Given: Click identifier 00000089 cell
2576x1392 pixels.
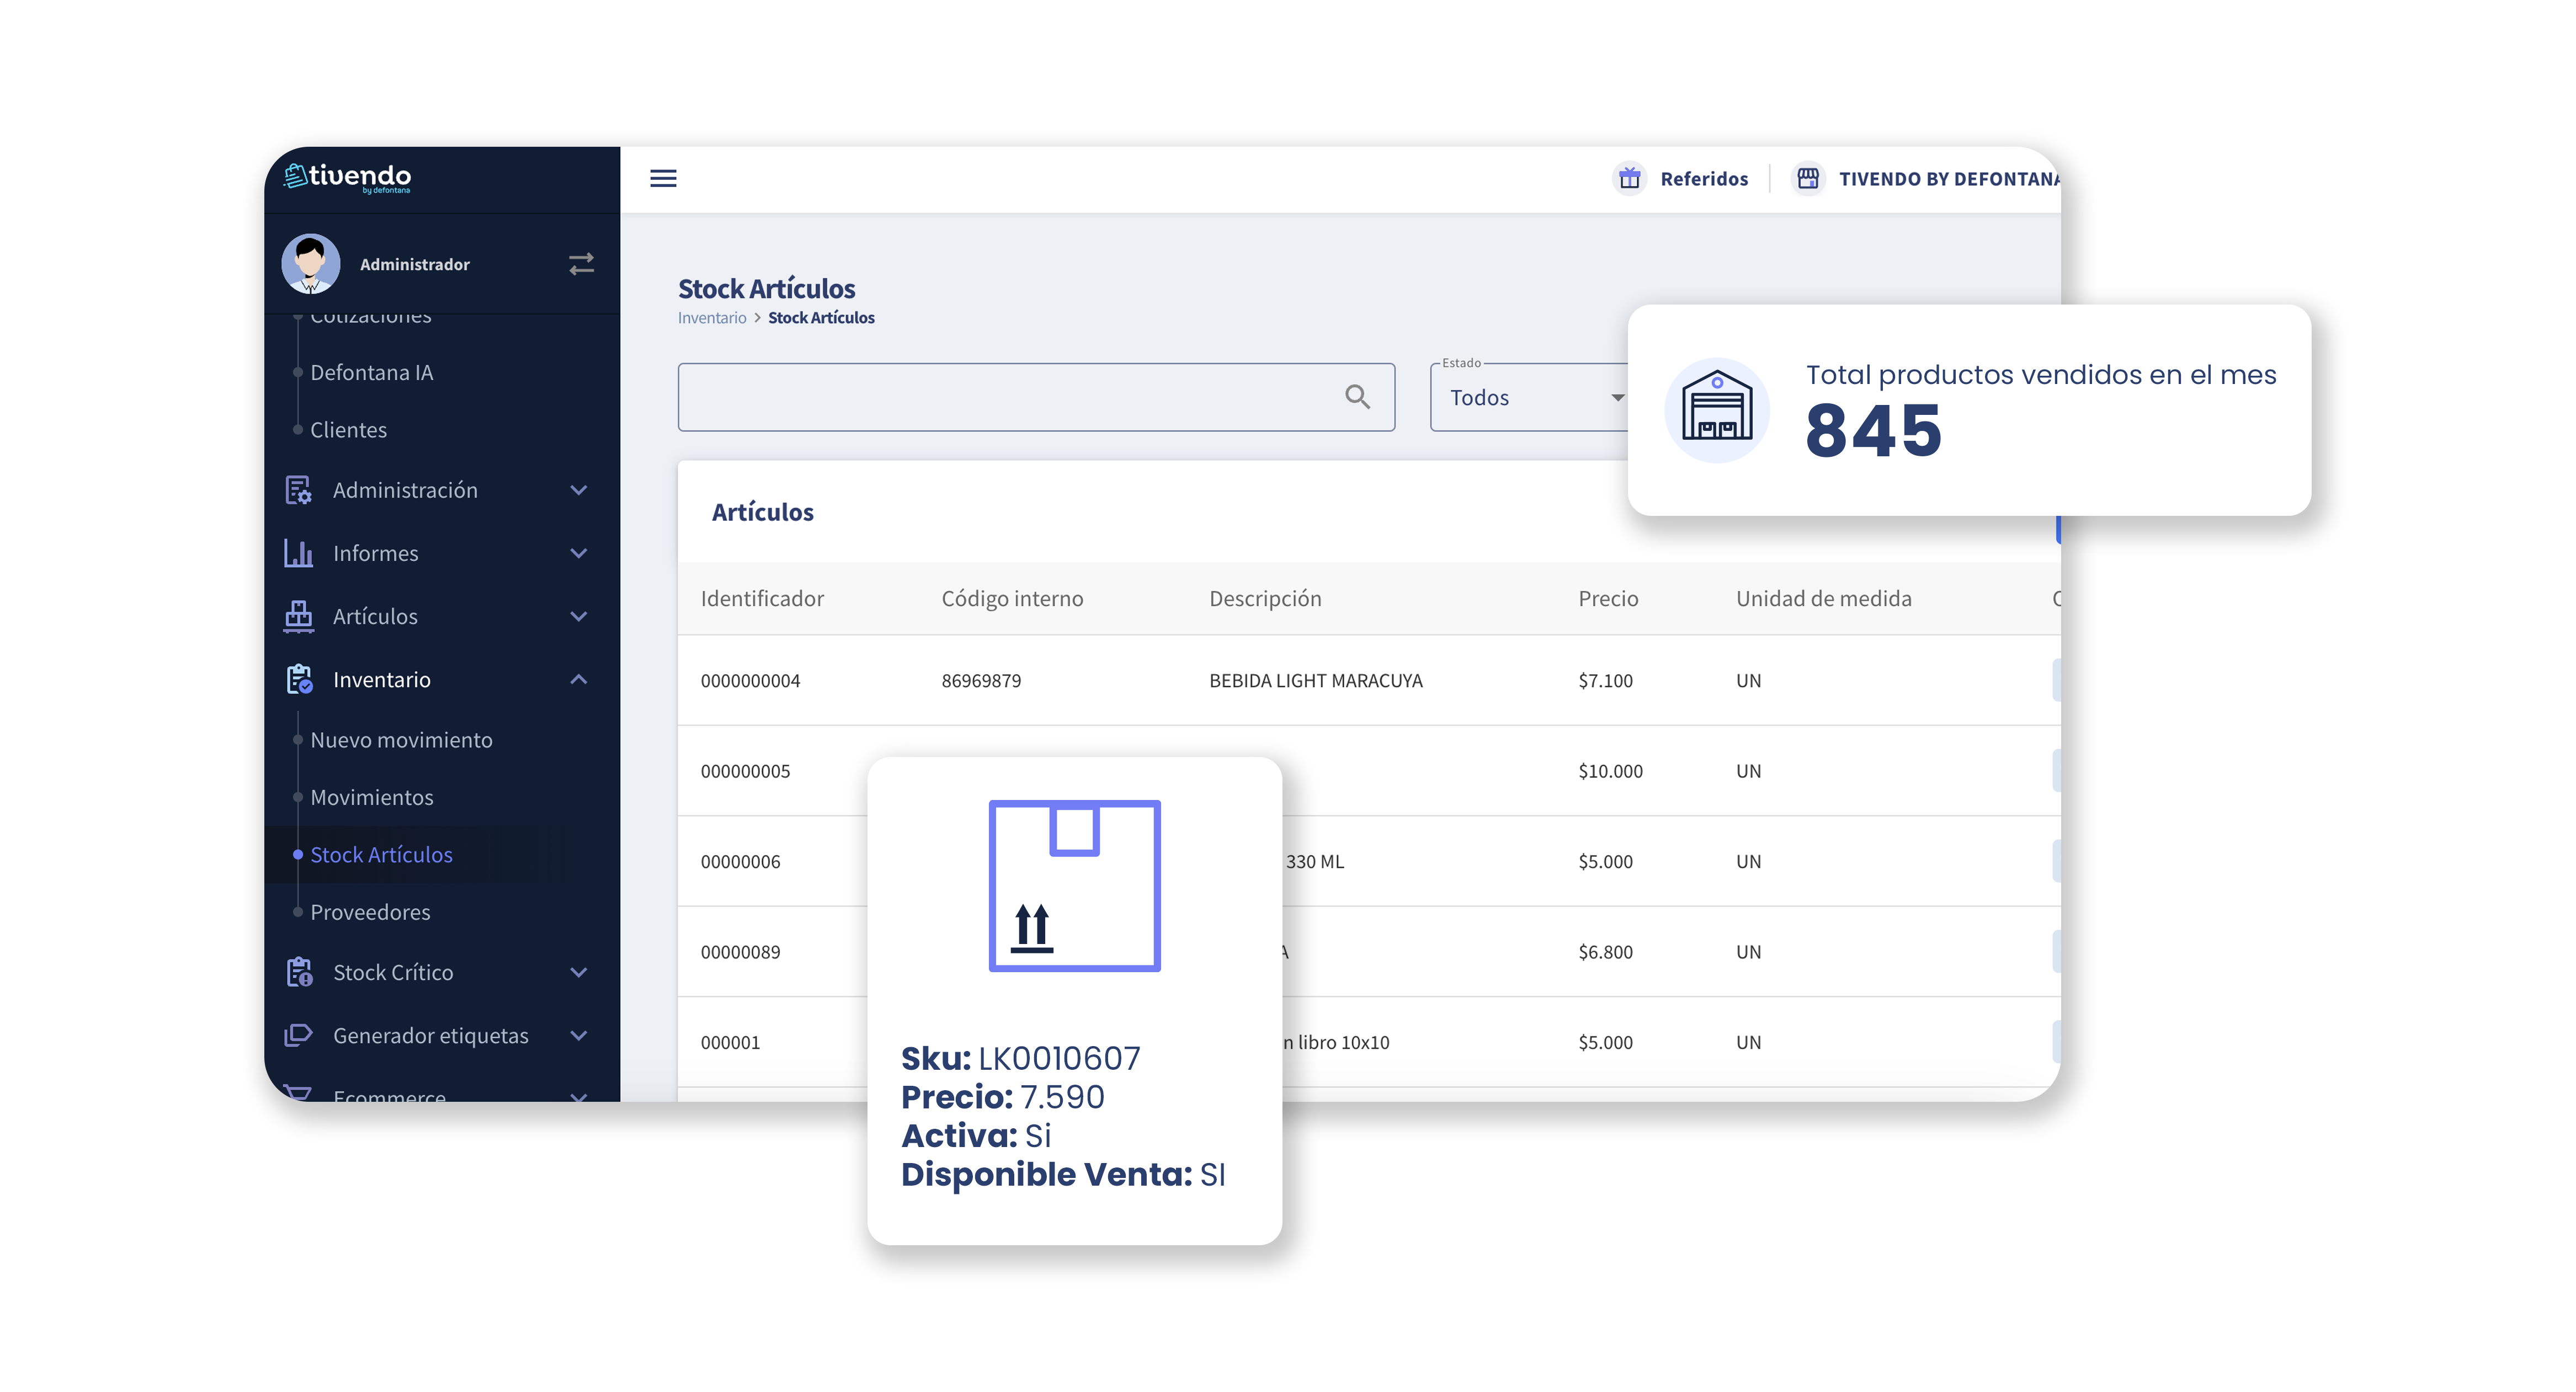Looking at the screenshot, I should pos(740,952).
